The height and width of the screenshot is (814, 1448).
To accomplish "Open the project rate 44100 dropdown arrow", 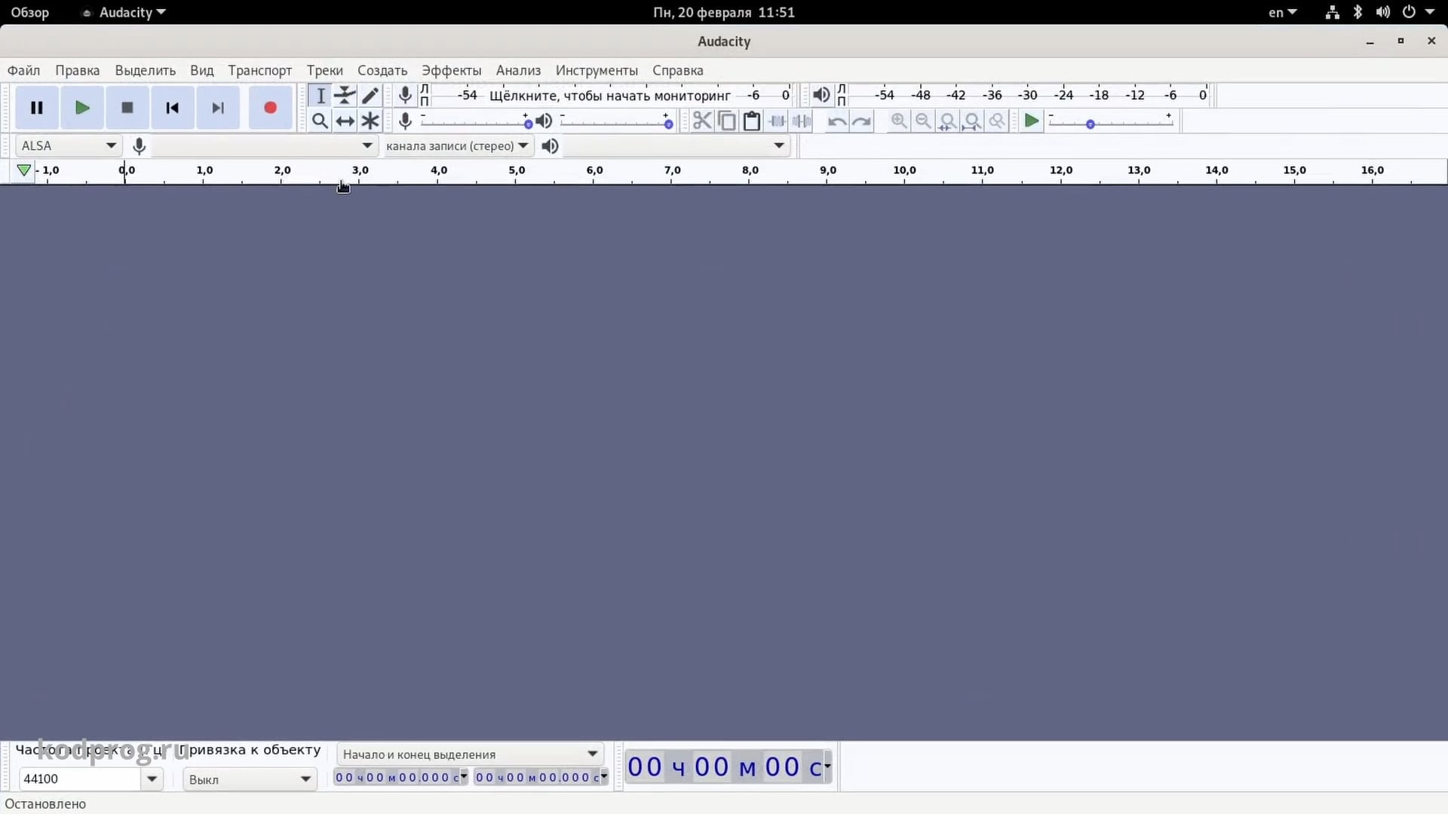I will coord(152,779).
